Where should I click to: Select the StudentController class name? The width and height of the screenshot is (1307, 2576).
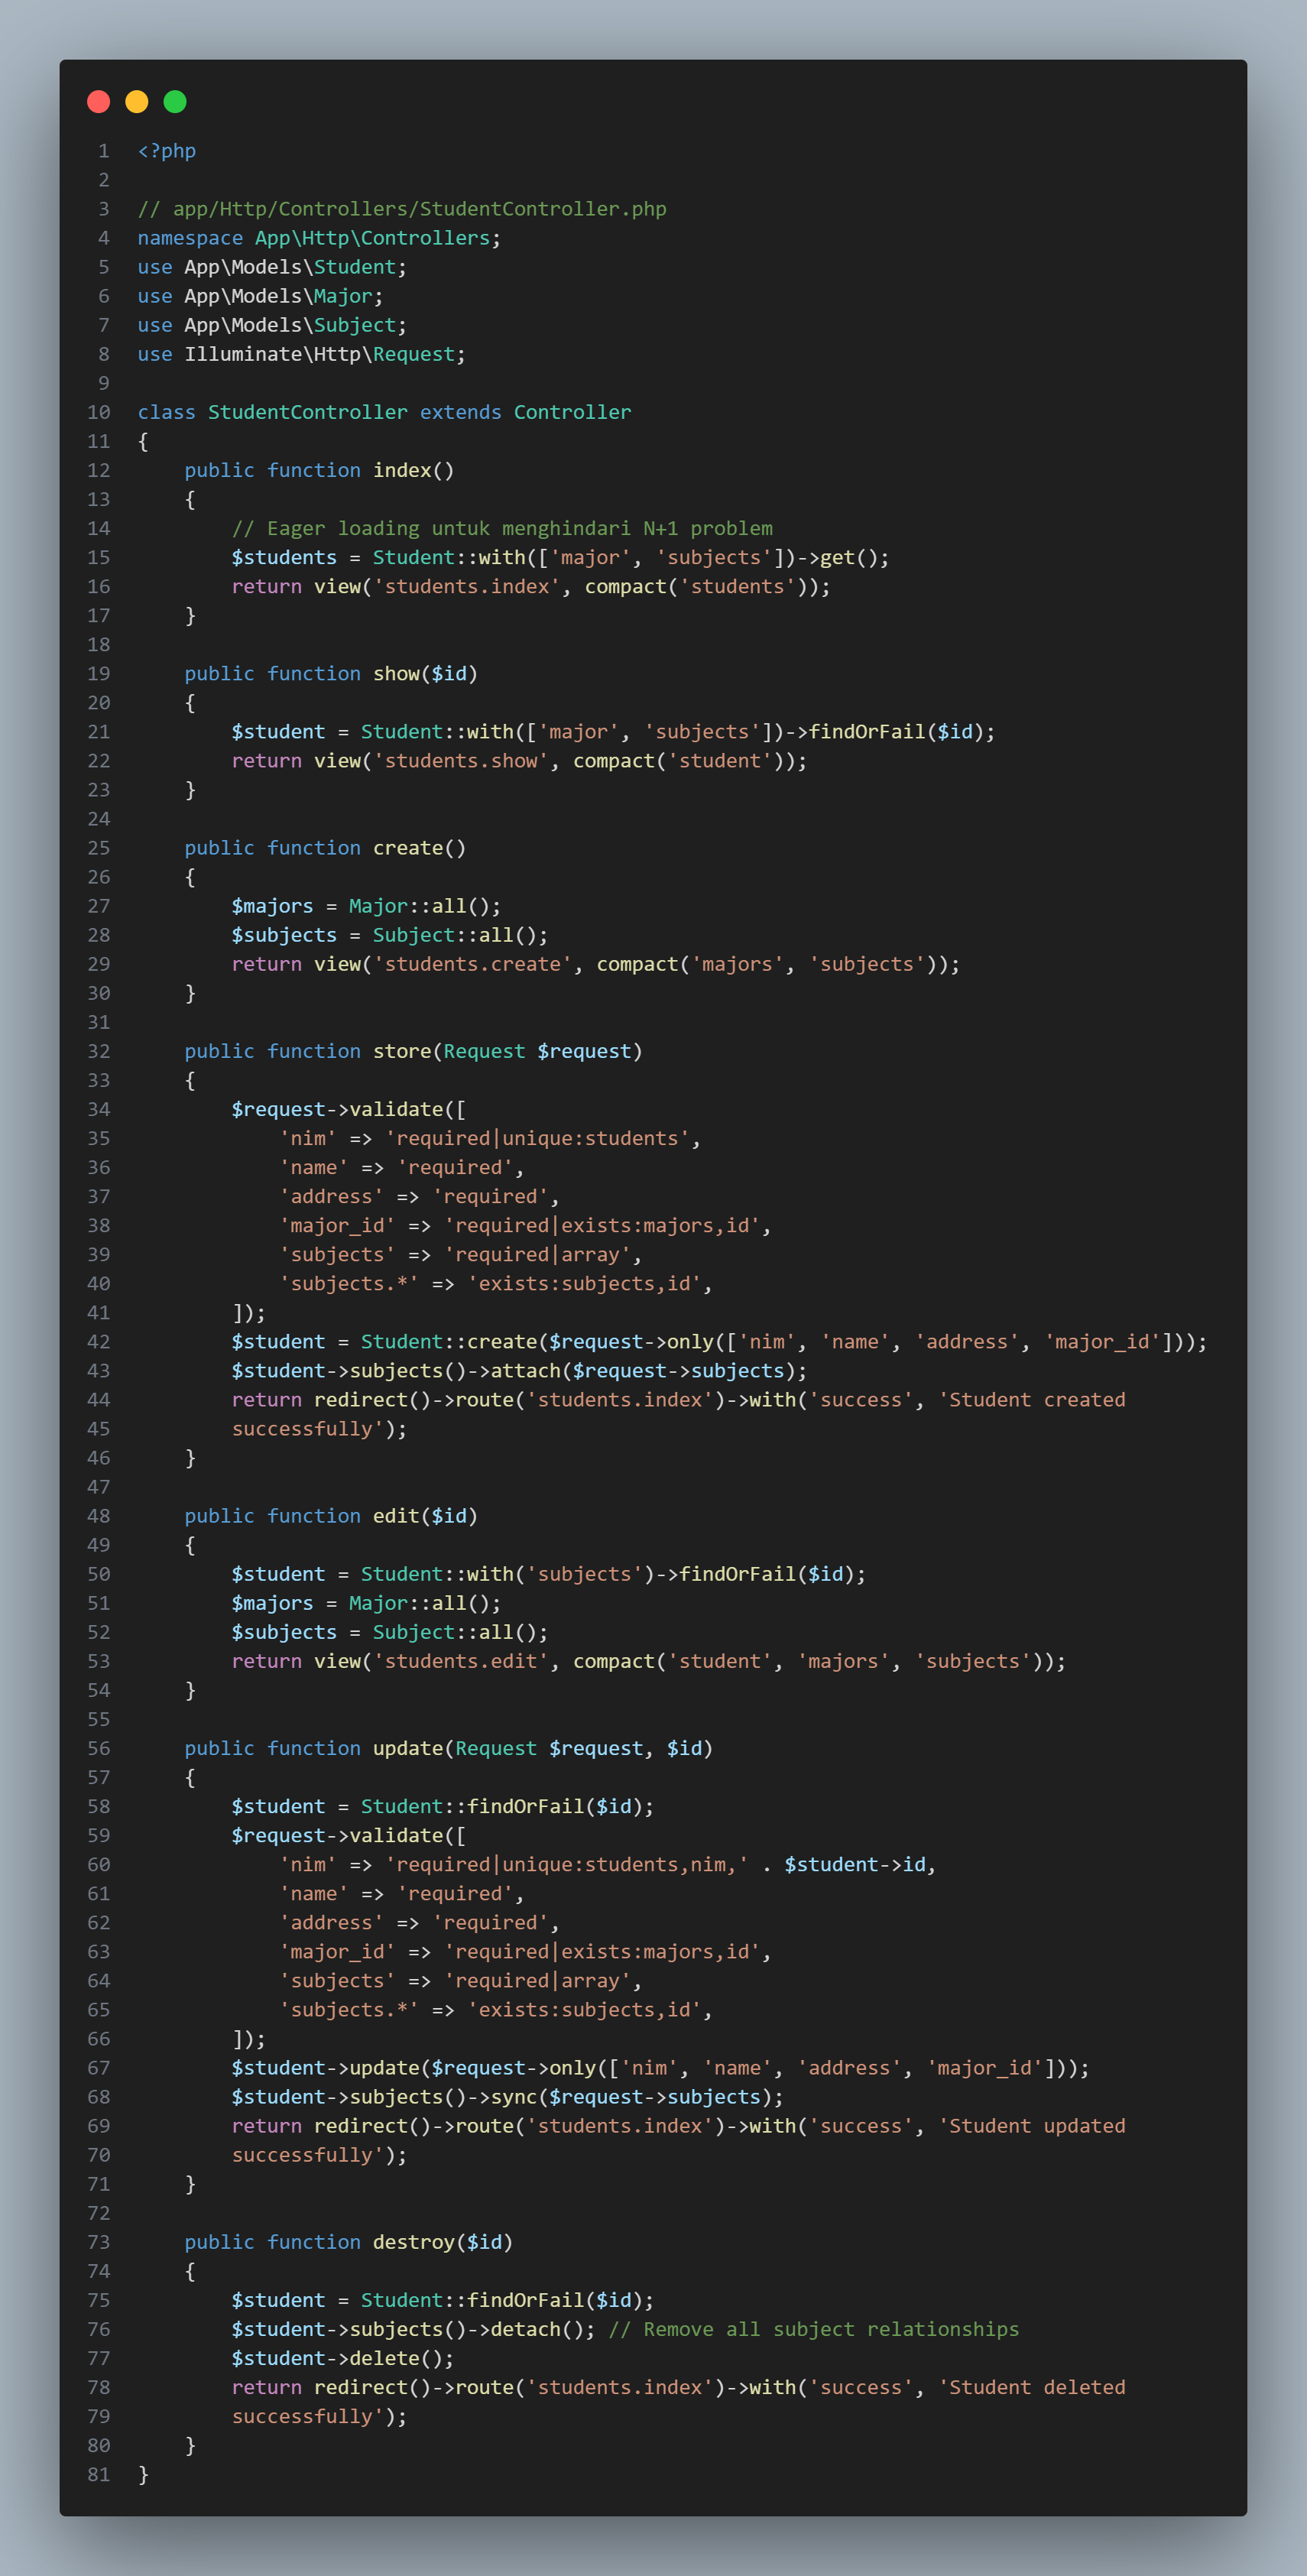306,411
